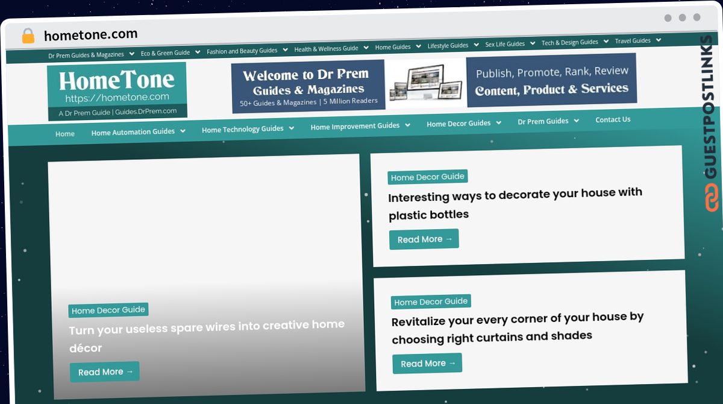Click Read More on plastic bottles article
Viewport: 723px width, 404px height.
424,239
